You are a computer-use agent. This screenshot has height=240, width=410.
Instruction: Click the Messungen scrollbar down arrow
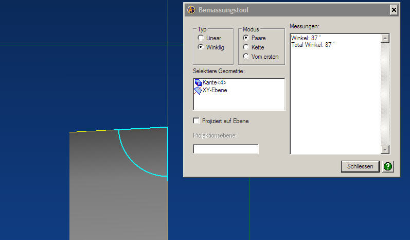click(x=385, y=150)
